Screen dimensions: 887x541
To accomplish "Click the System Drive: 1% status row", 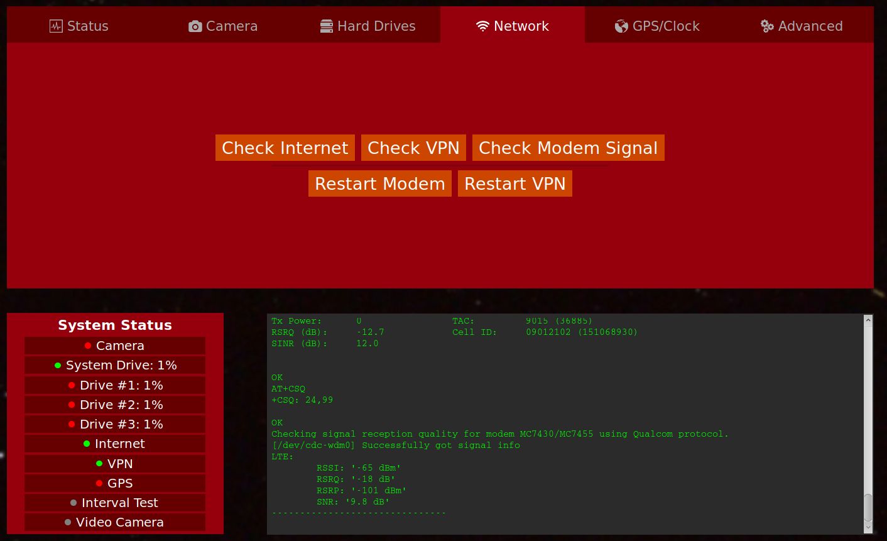I will click(x=115, y=366).
